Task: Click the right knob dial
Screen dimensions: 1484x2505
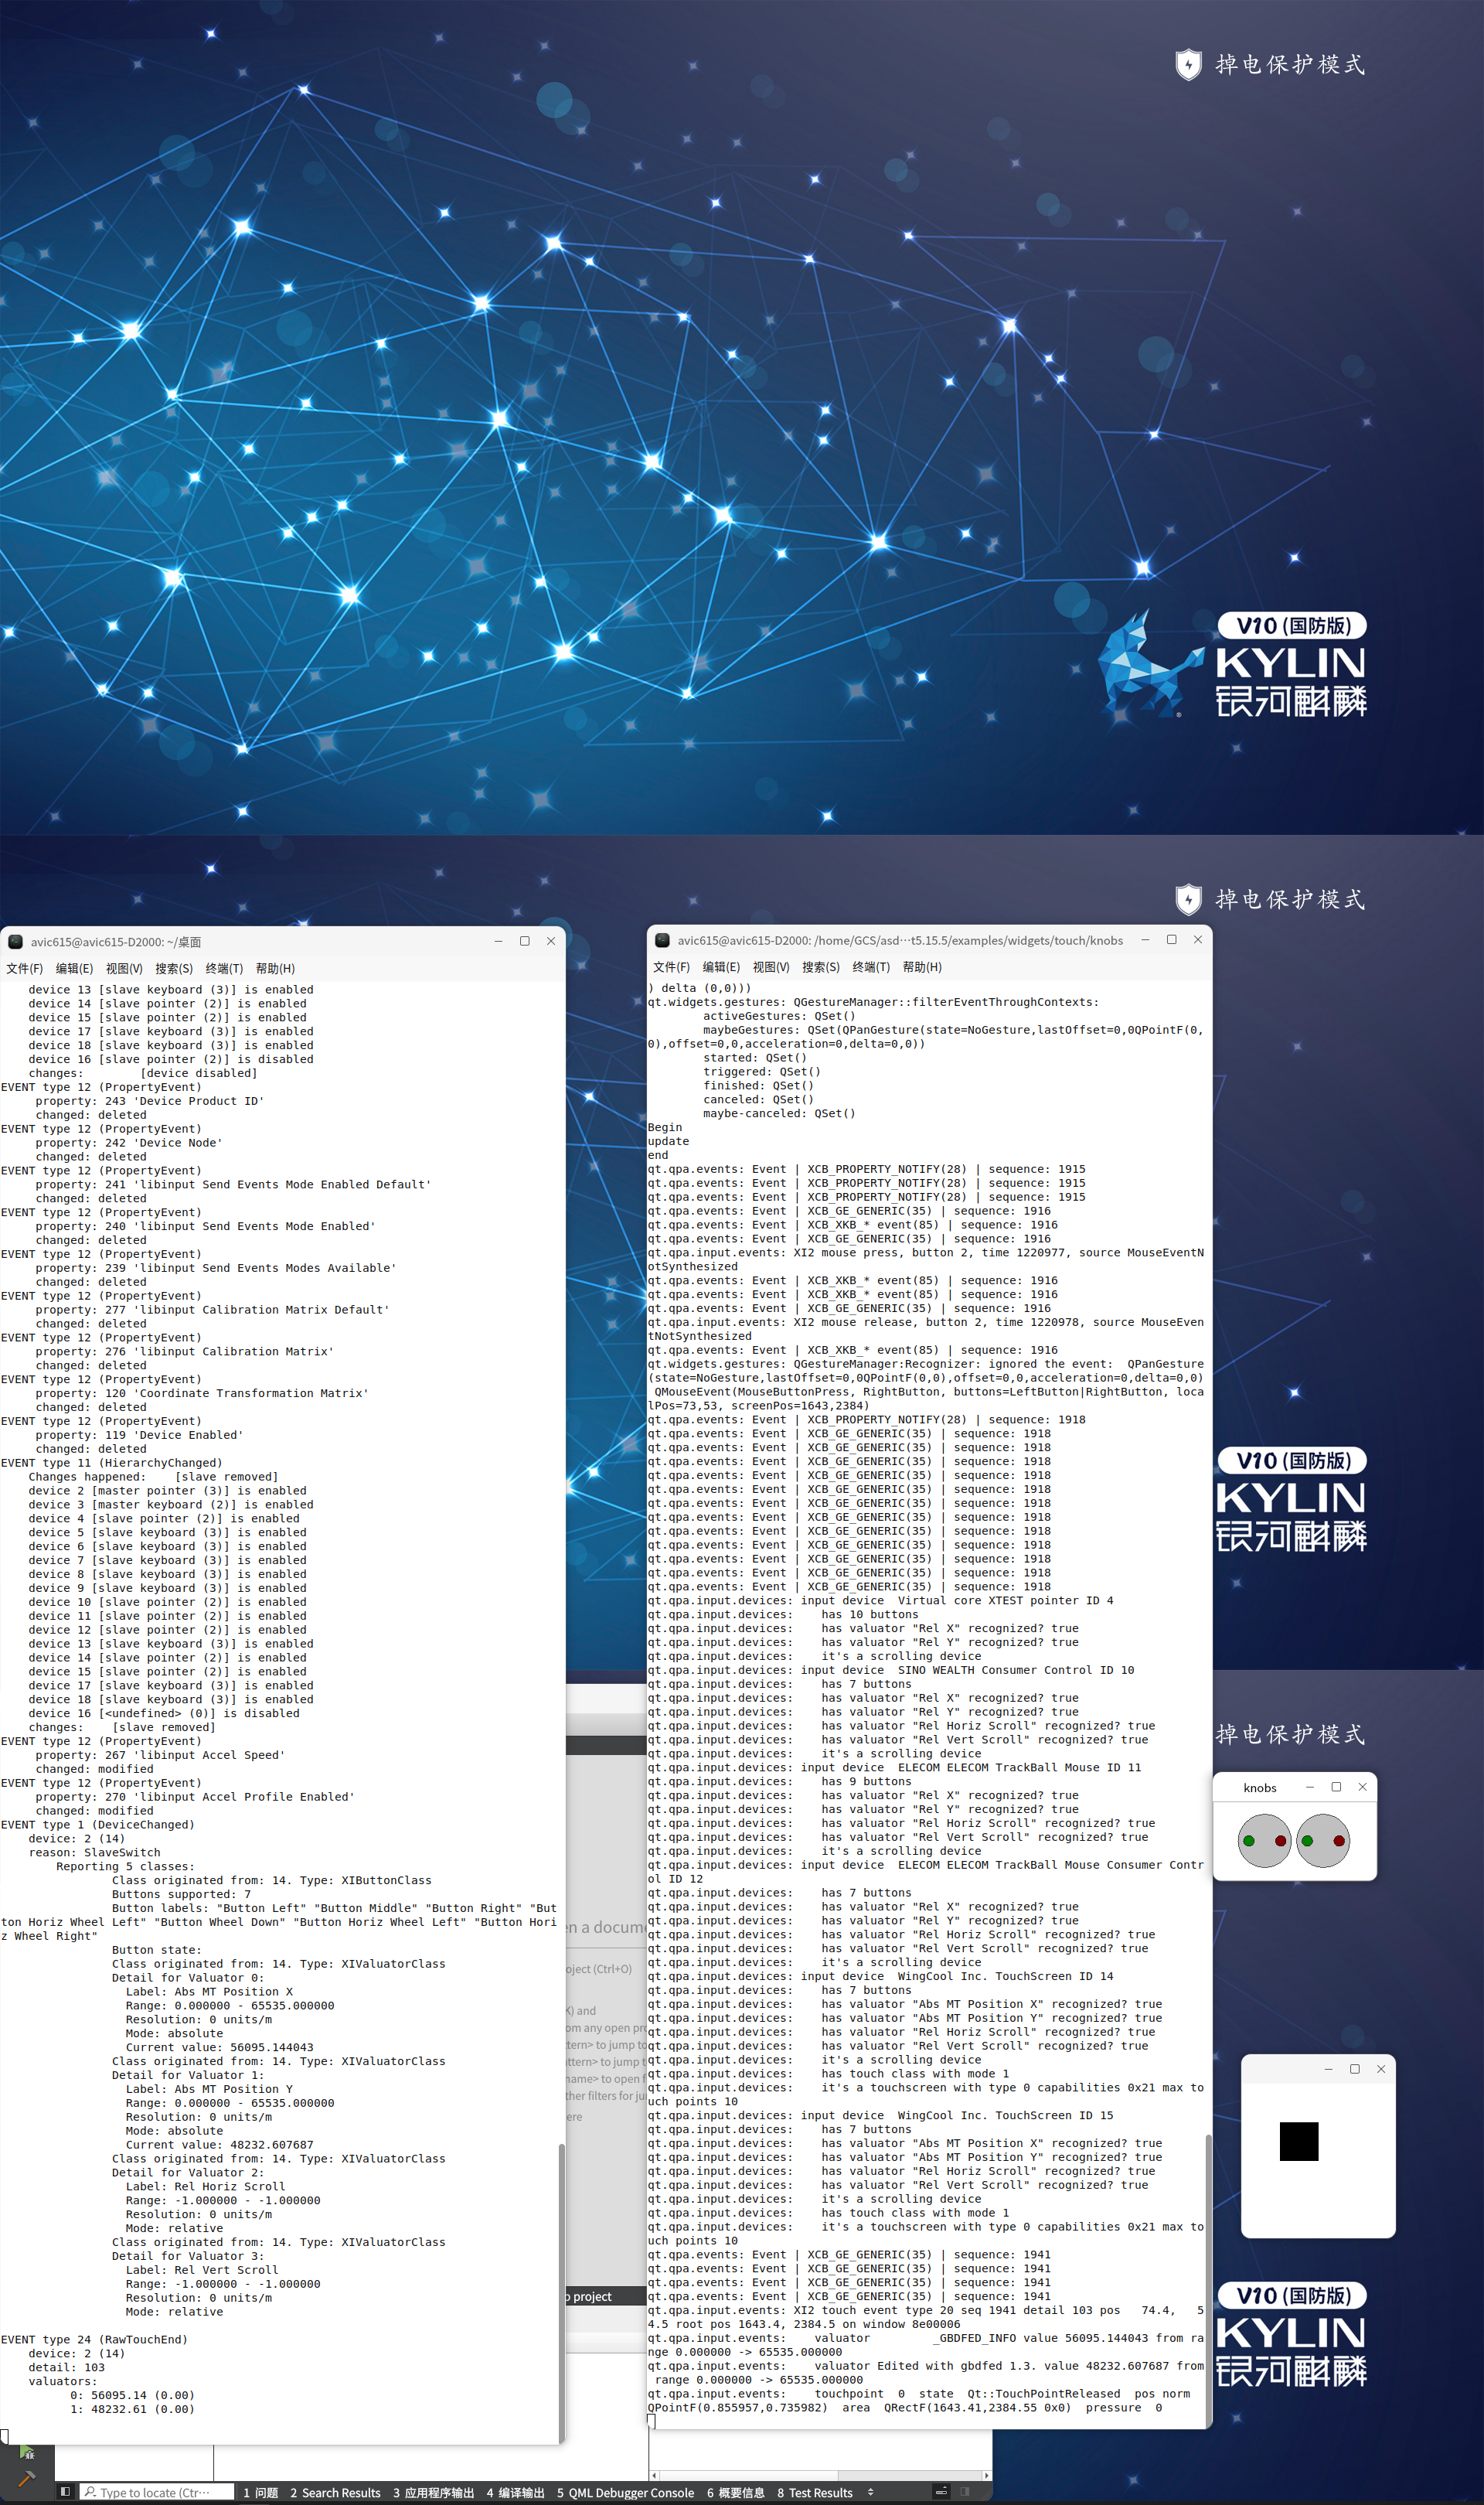Action: pyautogui.click(x=1323, y=1841)
